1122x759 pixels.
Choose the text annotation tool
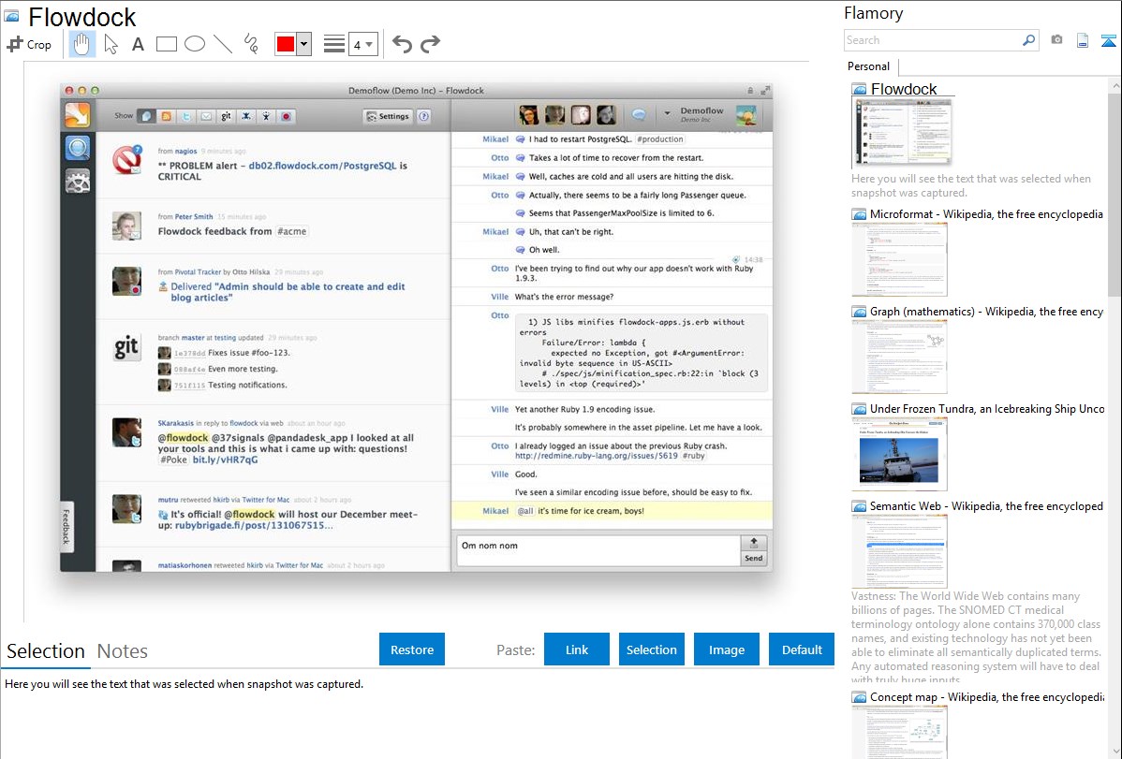(138, 44)
